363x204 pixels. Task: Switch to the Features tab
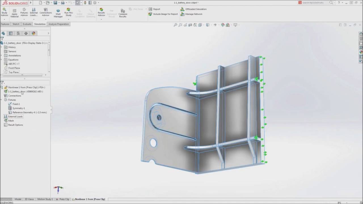tap(5, 24)
